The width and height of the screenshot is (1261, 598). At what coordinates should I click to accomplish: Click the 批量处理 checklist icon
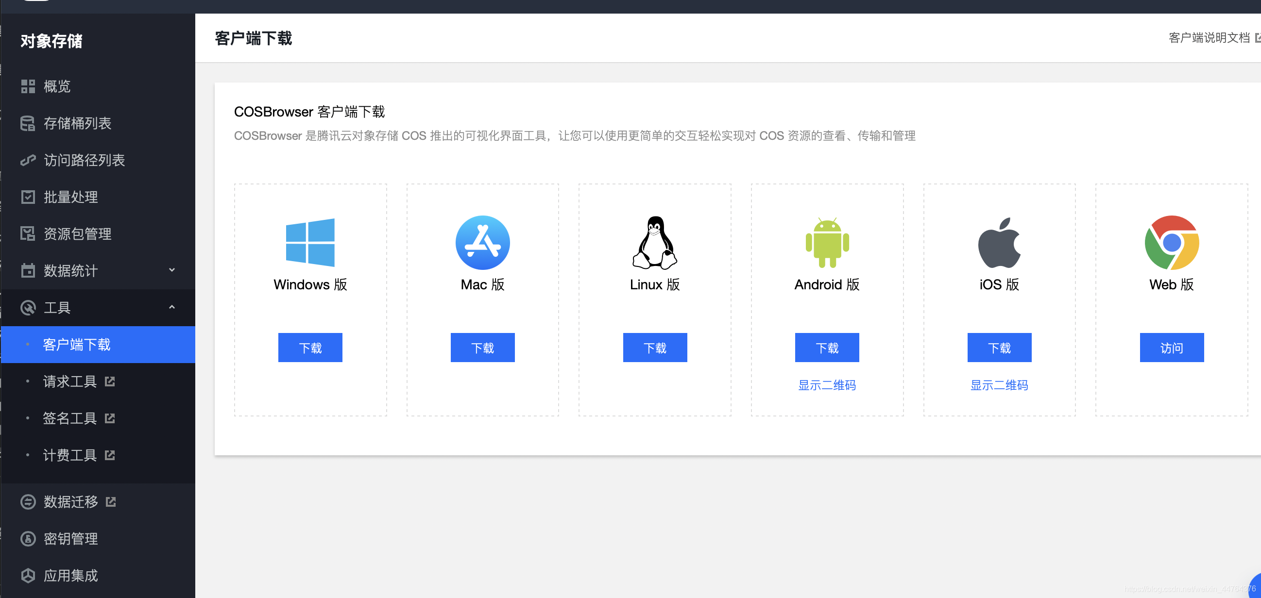pos(28,197)
